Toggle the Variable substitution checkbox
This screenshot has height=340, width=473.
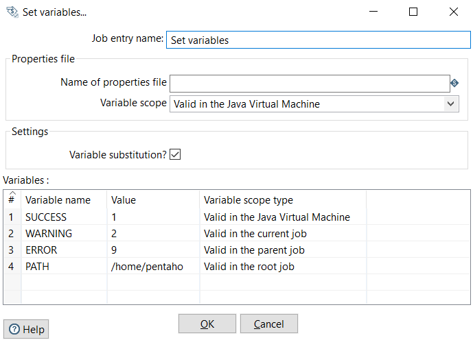(x=175, y=154)
